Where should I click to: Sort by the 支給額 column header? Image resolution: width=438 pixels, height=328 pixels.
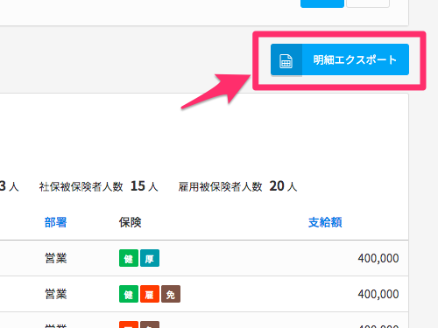coord(325,222)
